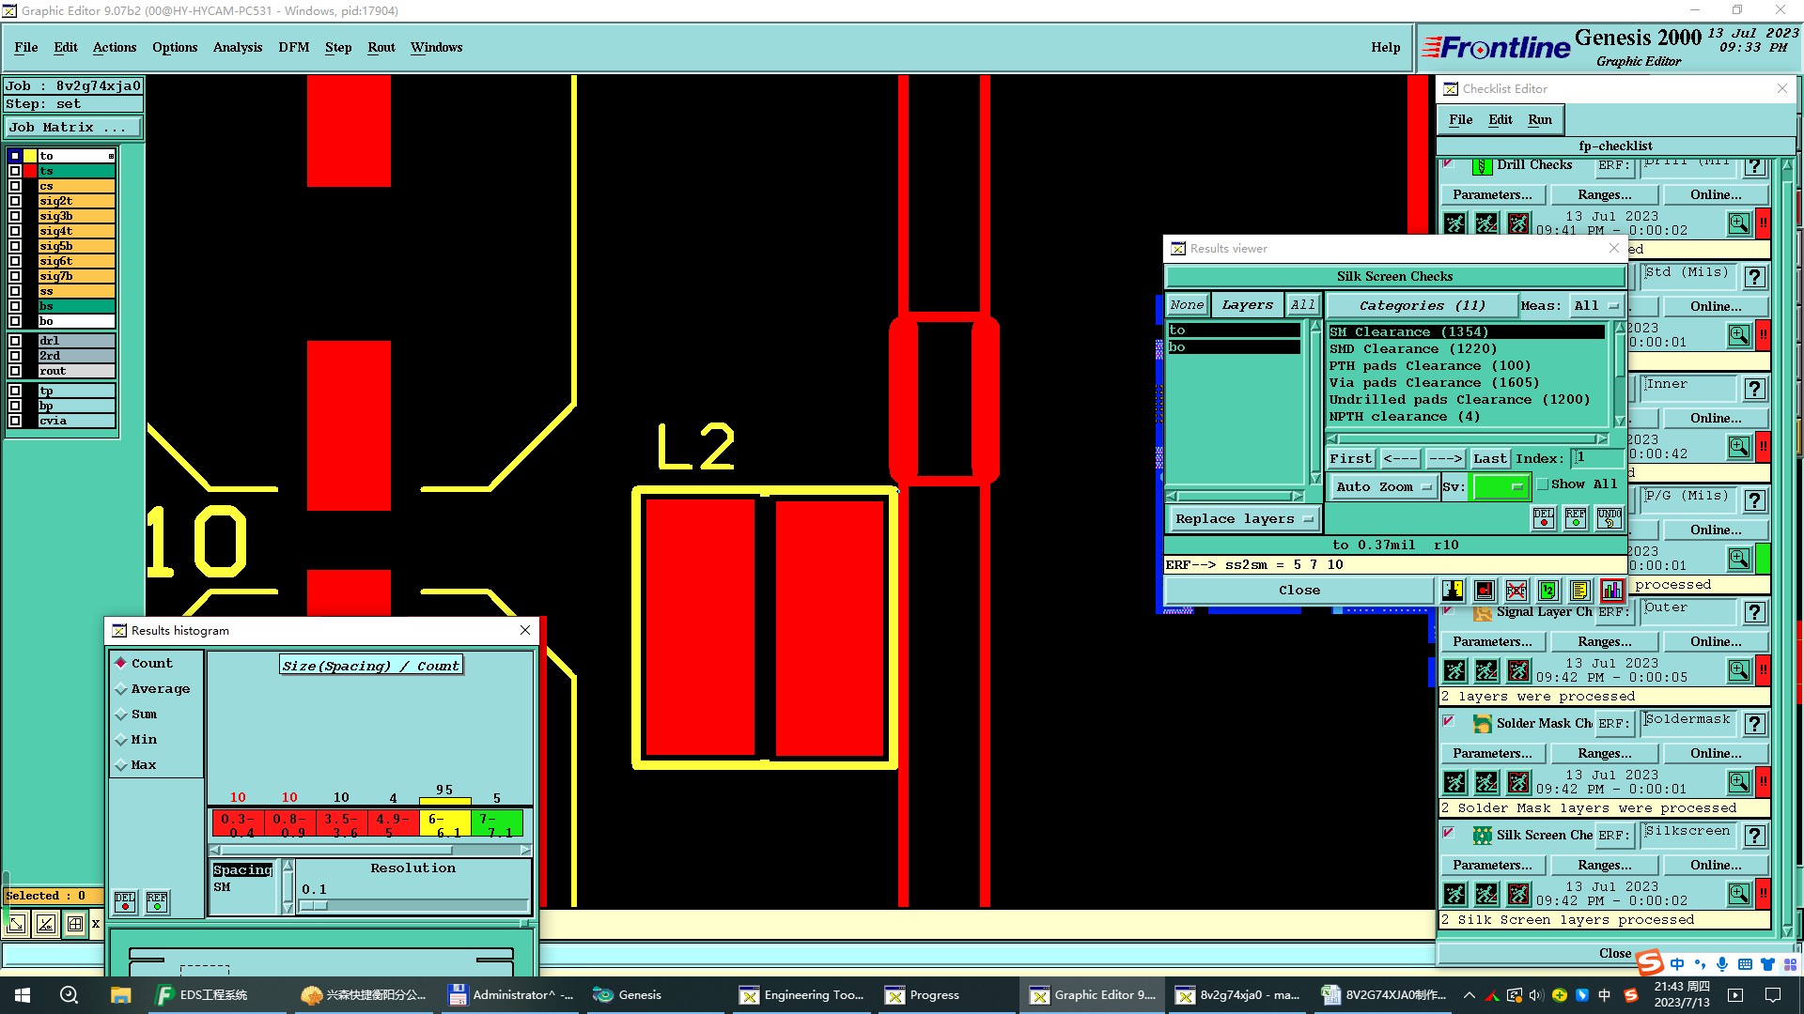
Task: Click the zoom-home icon at bottom left
Action: click(x=16, y=924)
